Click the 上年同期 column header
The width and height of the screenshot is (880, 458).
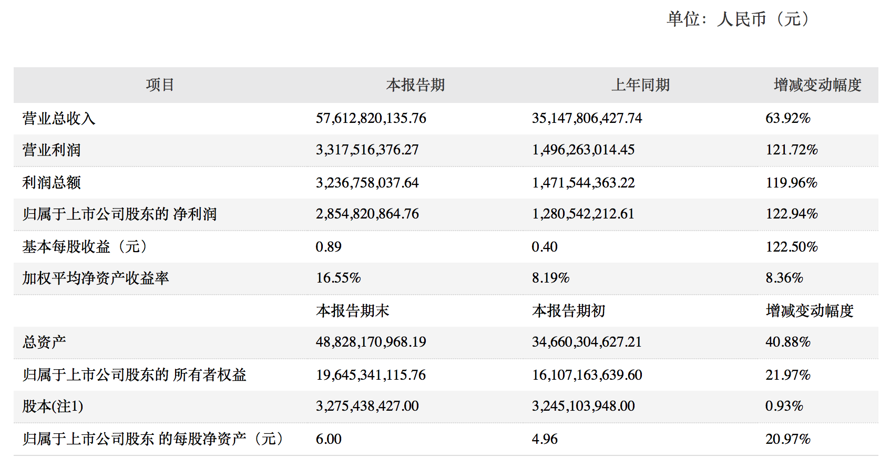pyautogui.click(x=640, y=85)
